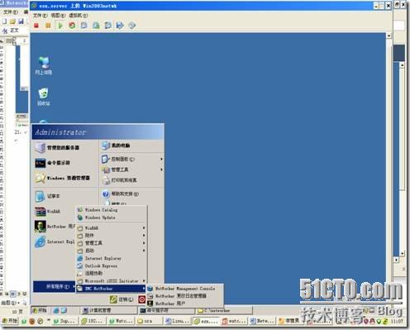The height and width of the screenshot is (330, 410).
Task: Click the save icon in background Word window
Action: click(21, 22)
